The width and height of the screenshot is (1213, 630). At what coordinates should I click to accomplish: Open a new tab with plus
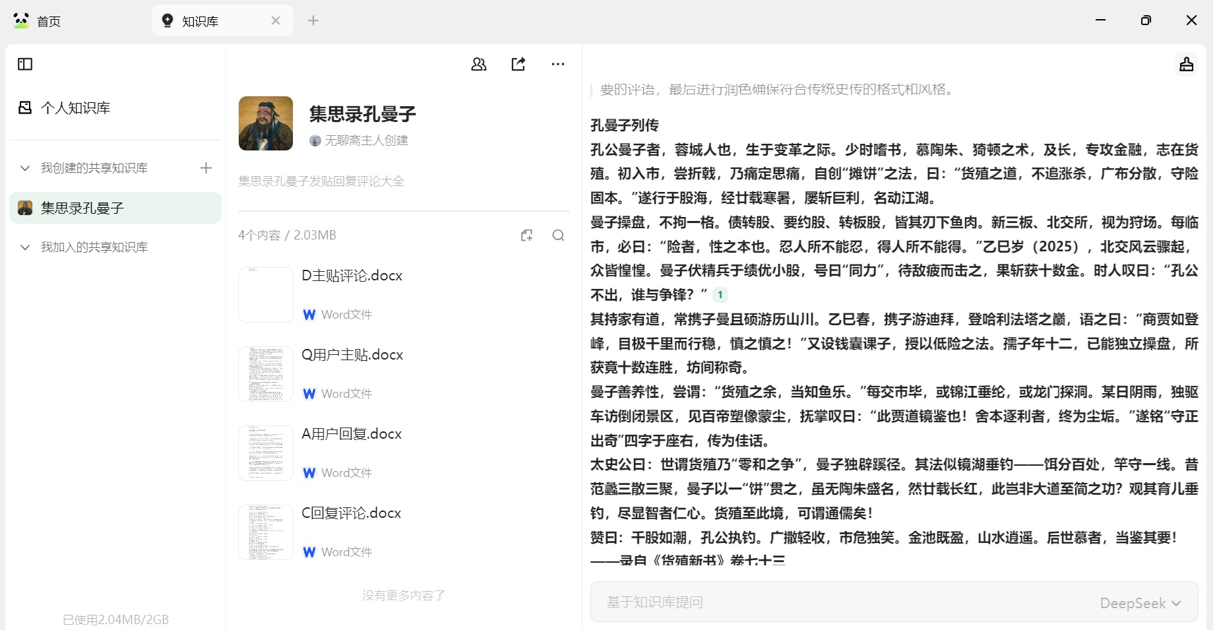(x=313, y=21)
